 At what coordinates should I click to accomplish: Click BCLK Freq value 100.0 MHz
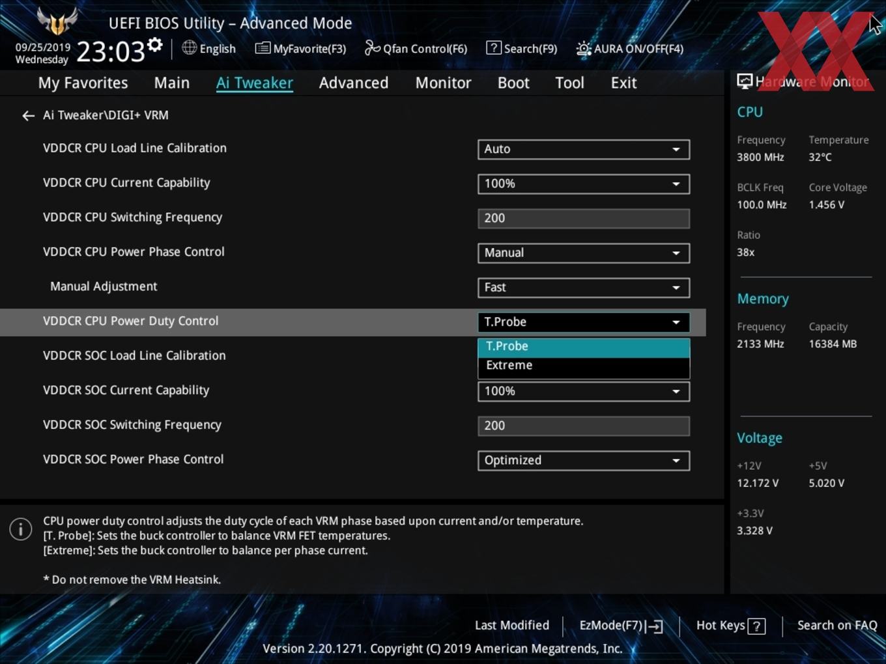(x=762, y=205)
